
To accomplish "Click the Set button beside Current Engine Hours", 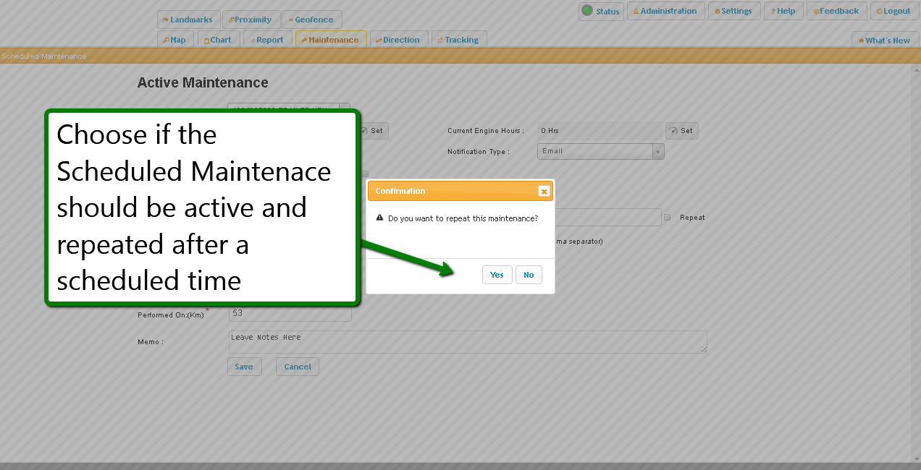I will pyautogui.click(x=681, y=131).
